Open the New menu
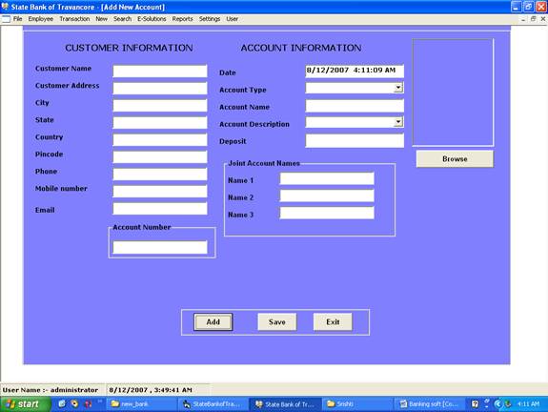 click(102, 19)
